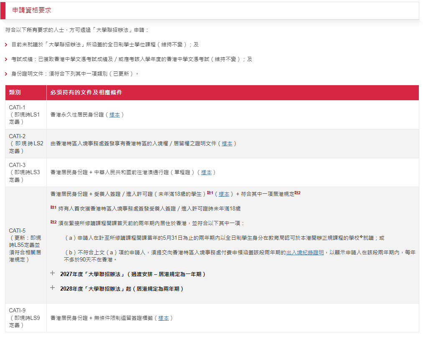Click the 註1 marker starting the 持有人首次 footnote
423x337 pixels.
[x=53, y=207]
